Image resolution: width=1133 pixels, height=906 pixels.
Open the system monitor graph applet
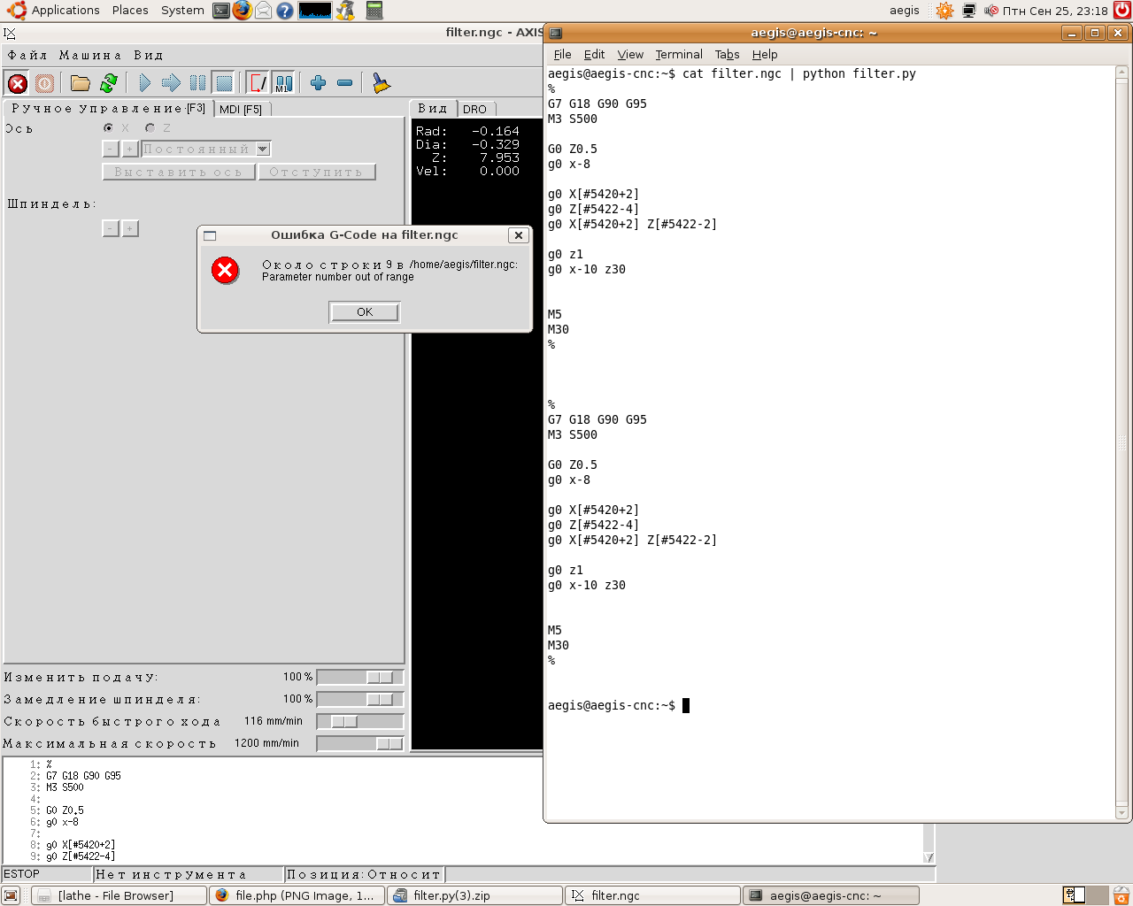tap(315, 11)
